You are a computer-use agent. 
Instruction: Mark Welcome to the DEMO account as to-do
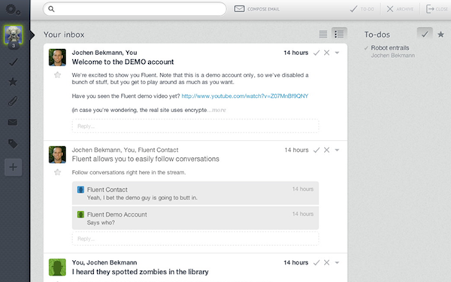click(316, 53)
